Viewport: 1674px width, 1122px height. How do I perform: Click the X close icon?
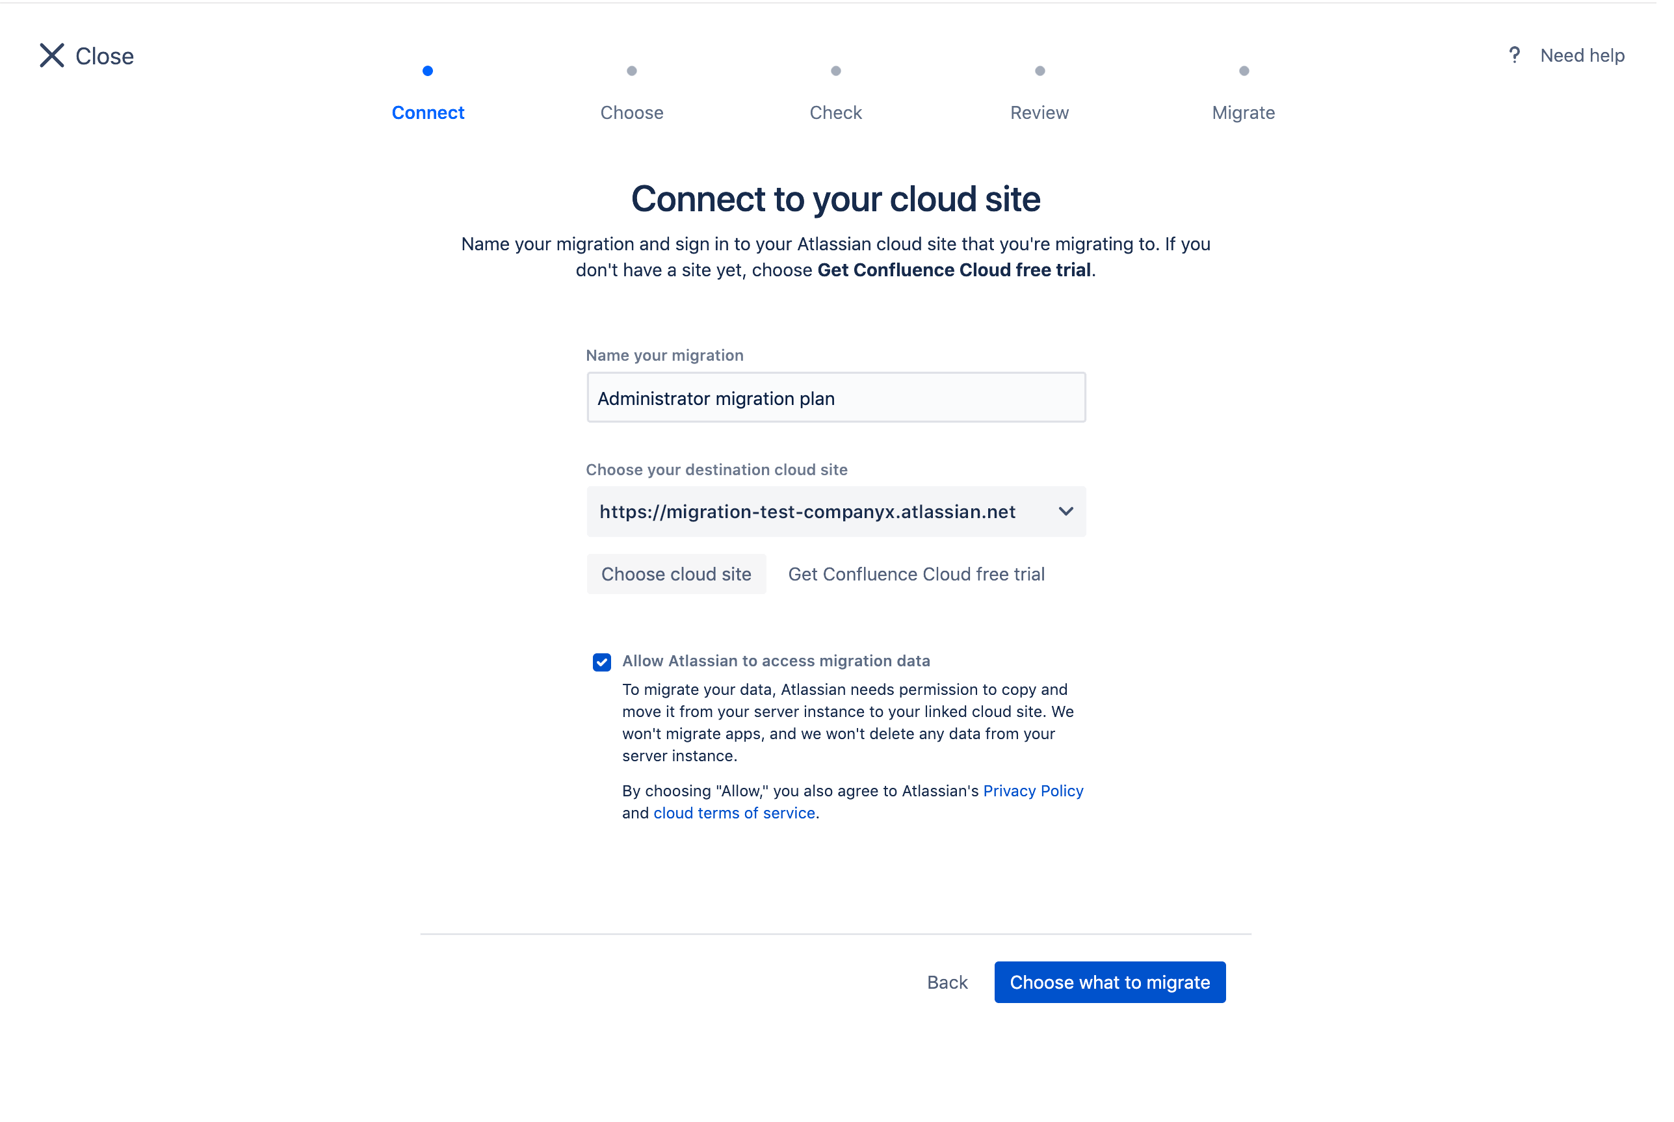[51, 55]
